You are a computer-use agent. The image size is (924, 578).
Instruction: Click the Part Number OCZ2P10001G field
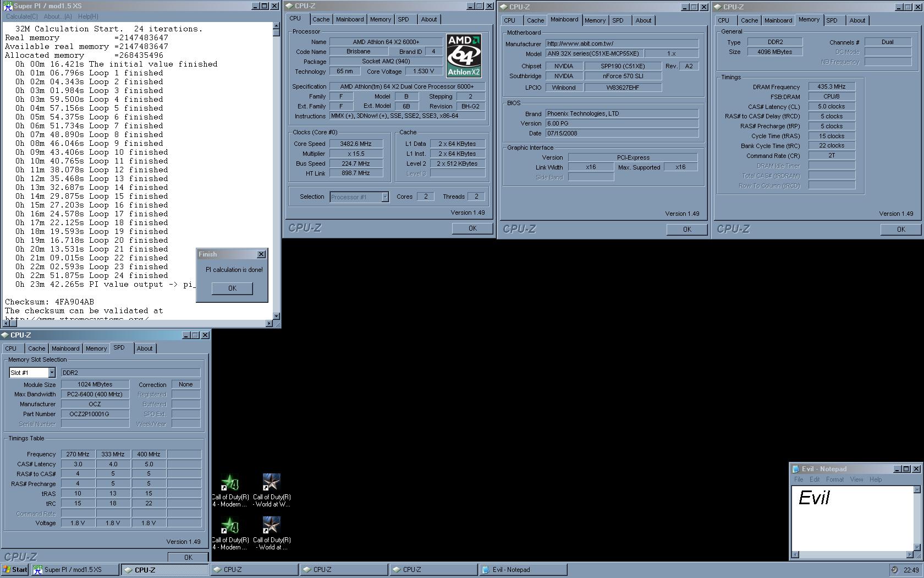95,414
